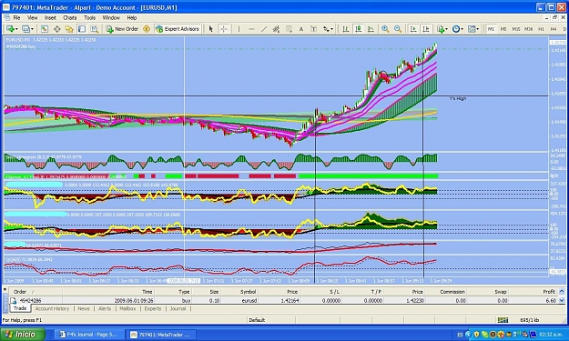Open the New Chart toolbar icon
Image resolution: width=569 pixels, height=341 pixels.
(10, 29)
